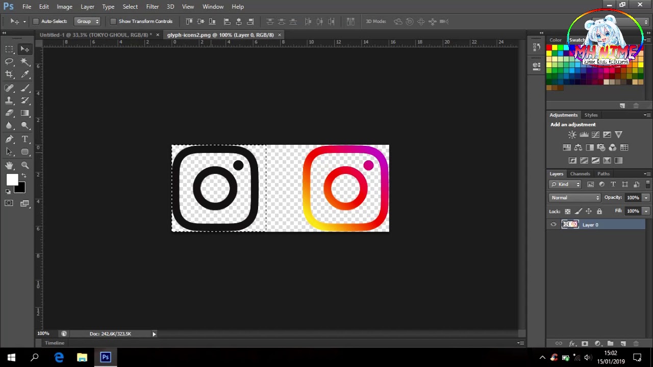Open Microsoft Edge from taskbar
This screenshot has width=653, height=367.
pos(59,357)
